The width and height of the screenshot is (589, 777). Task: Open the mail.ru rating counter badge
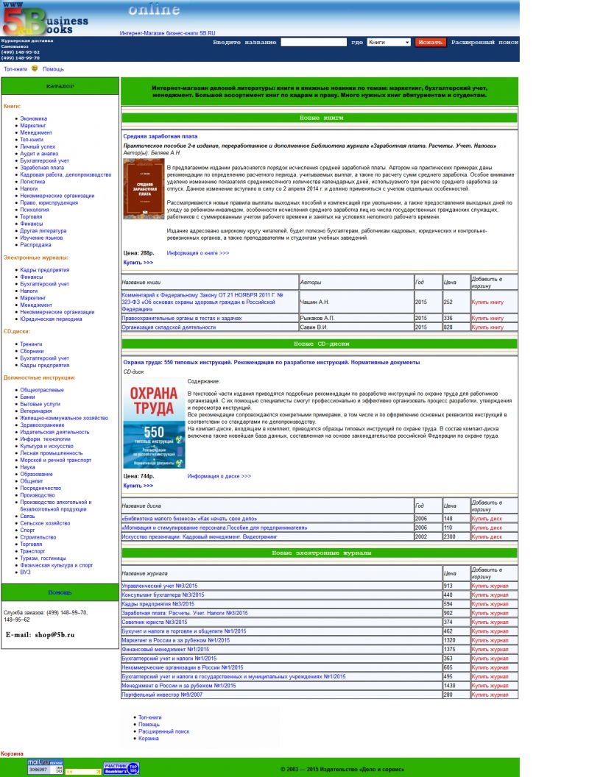45,767
